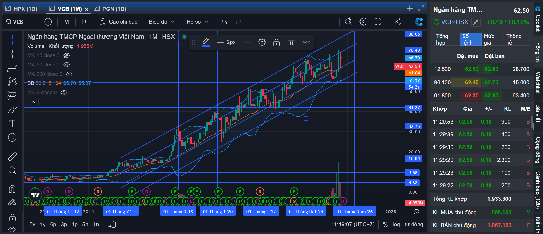
Task: Select the crosshair cursor tool
Action: (12, 40)
